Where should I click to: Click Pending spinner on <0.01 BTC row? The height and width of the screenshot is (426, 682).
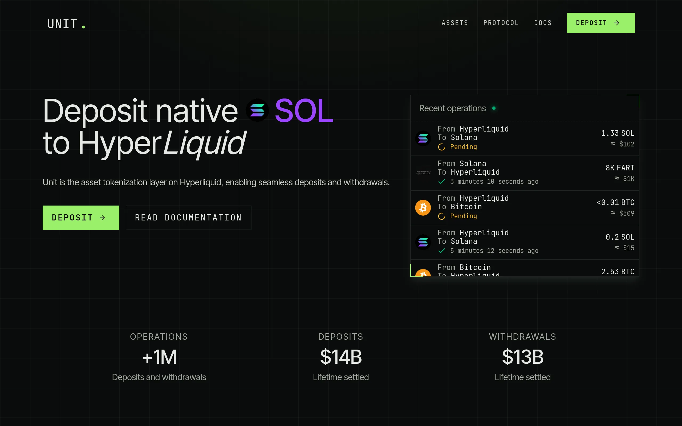[x=442, y=216]
